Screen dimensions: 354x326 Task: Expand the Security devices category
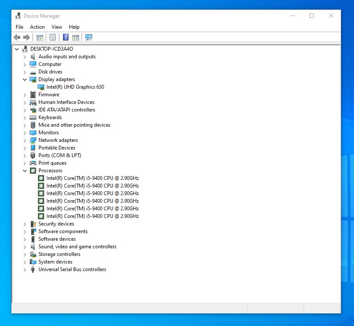point(25,224)
